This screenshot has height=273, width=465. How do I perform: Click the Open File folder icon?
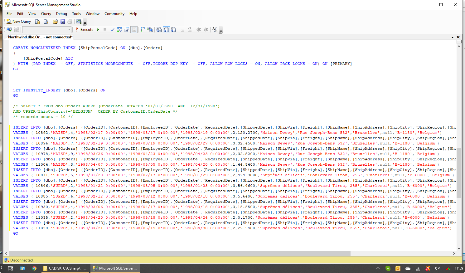tap(56, 22)
